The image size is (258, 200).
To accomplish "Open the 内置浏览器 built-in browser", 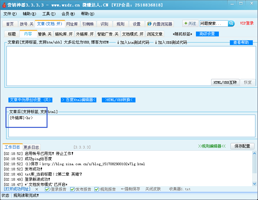I will pyautogui.click(x=160, y=24).
